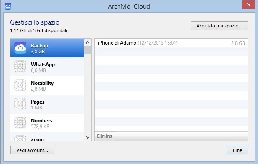258x164 pixels.
Task: Click the Gestisci lo spazio heading
Action: point(35,22)
